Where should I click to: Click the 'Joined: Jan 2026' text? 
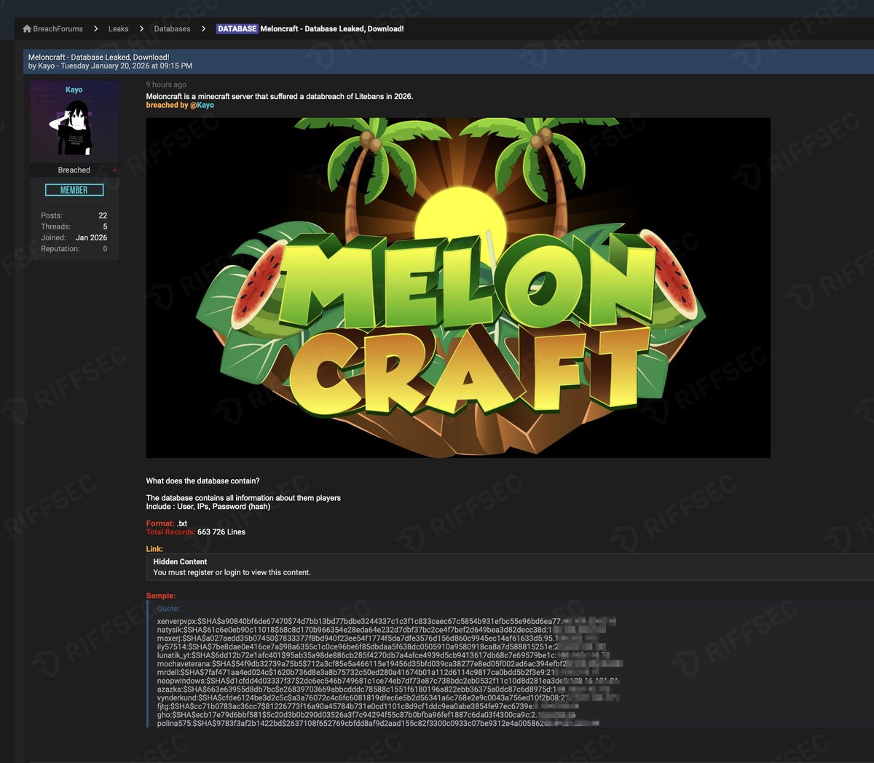(74, 237)
